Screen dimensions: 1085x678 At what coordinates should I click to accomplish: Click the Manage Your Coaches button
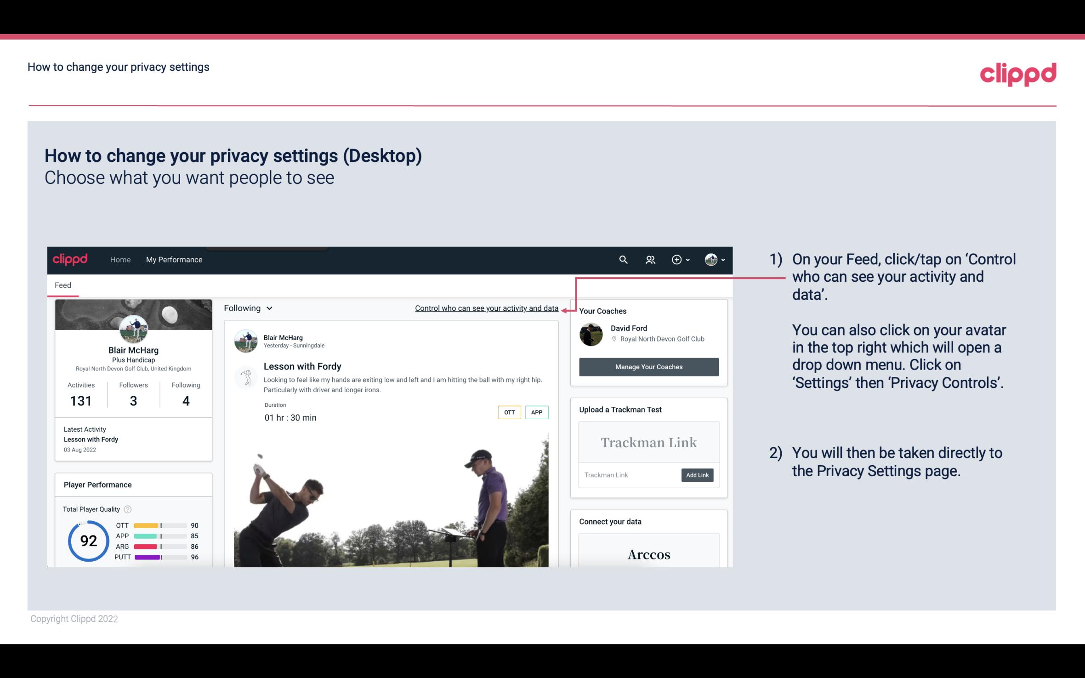[x=649, y=366]
